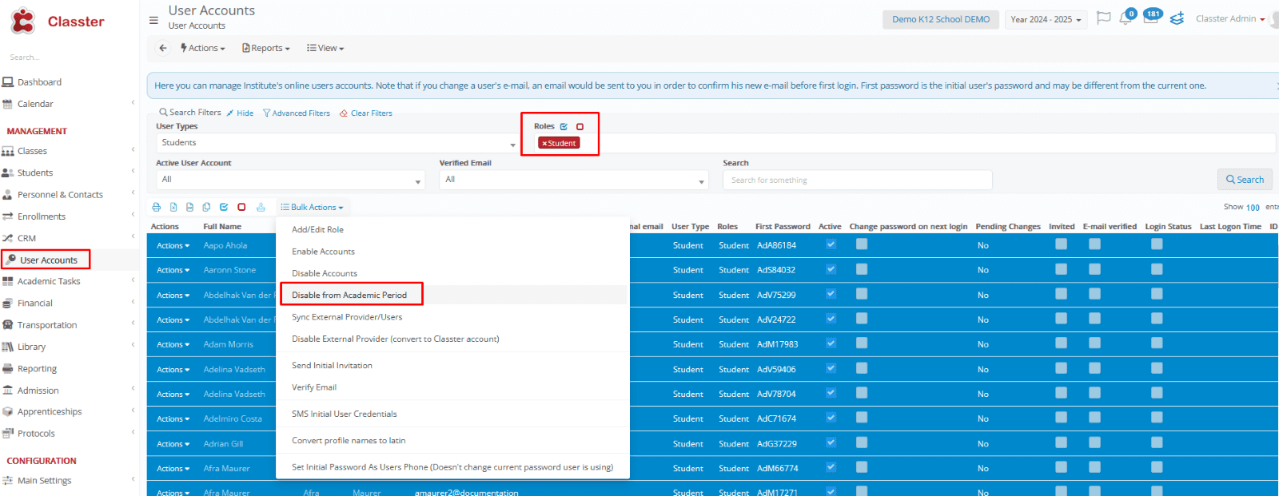Select all roles with Roles check icon

click(x=564, y=126)
